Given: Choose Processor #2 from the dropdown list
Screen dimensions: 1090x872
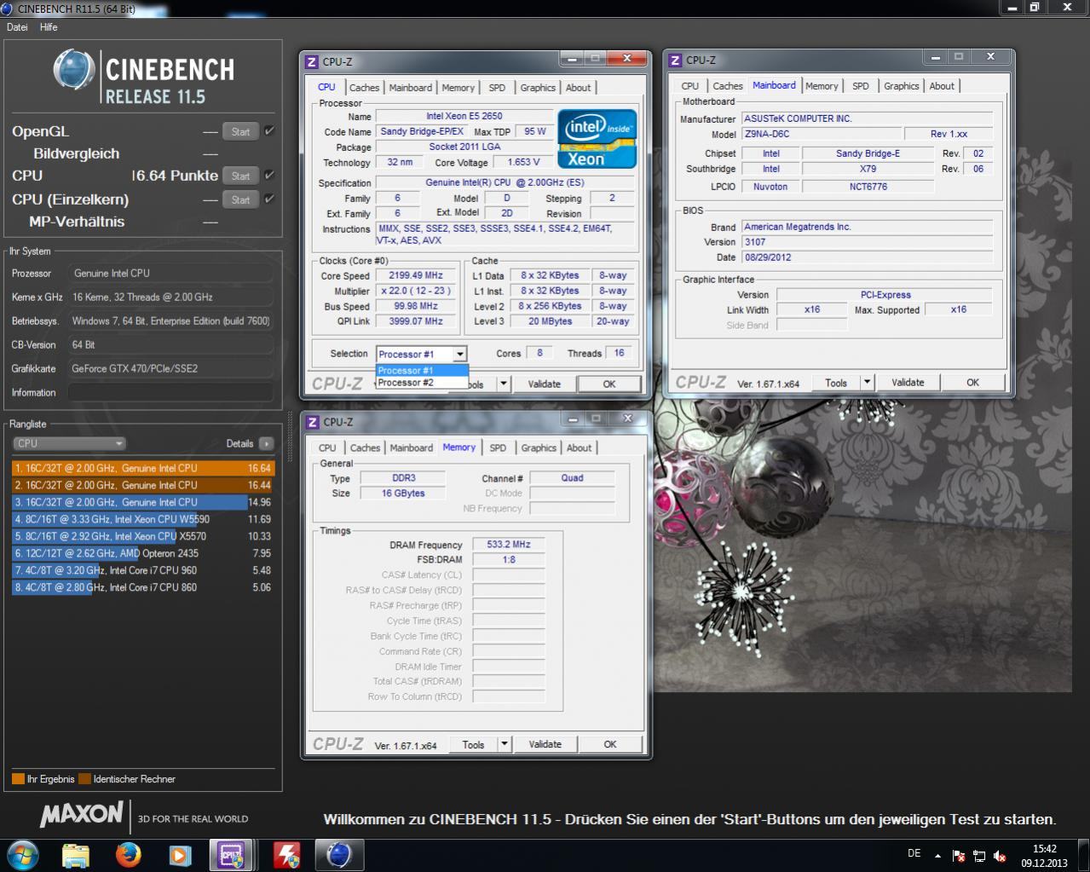Looking at the screenshot, I should 422,383.
